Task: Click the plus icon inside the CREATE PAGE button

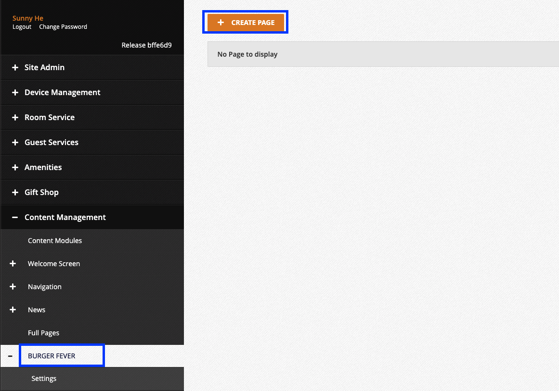Action: (221, 22)
